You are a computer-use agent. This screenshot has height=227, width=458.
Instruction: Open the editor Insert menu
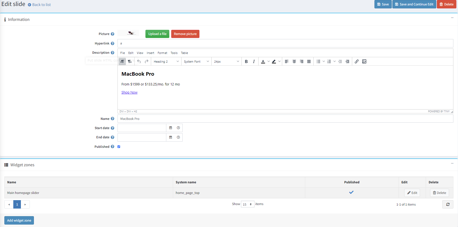[x=150, y=53]
